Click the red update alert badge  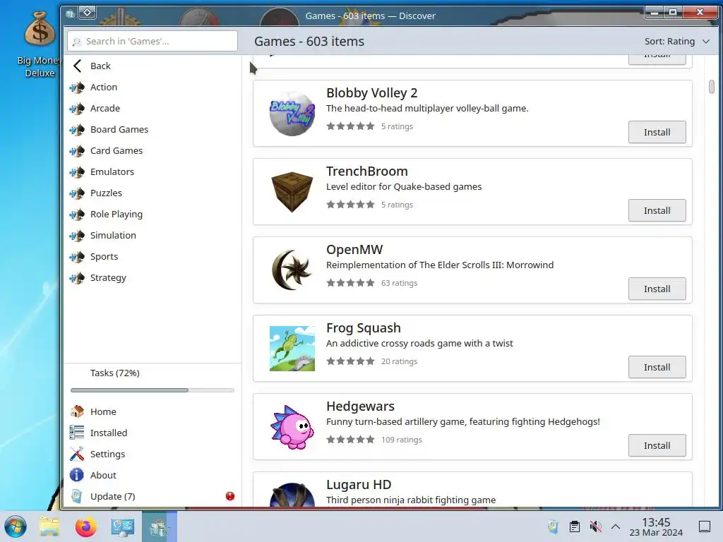pyautogui.click(x=230, y=496)
